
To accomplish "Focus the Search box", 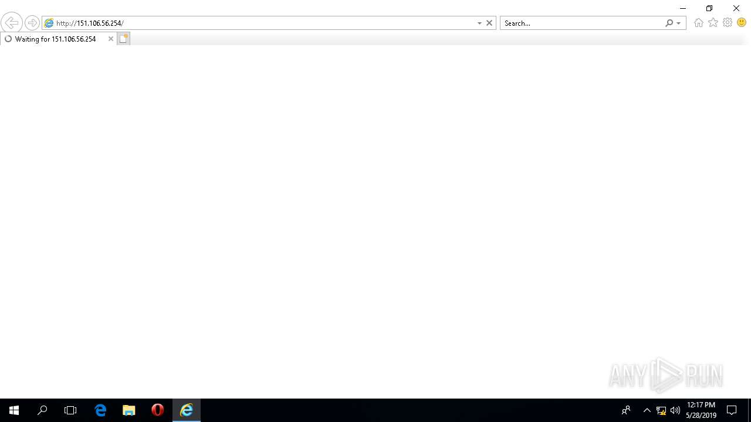I will [x=583, y=23].
